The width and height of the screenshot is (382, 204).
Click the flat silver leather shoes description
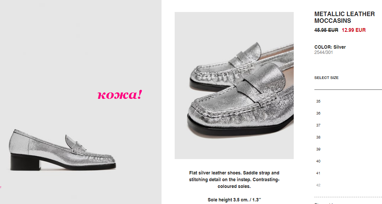coord(234,180)
